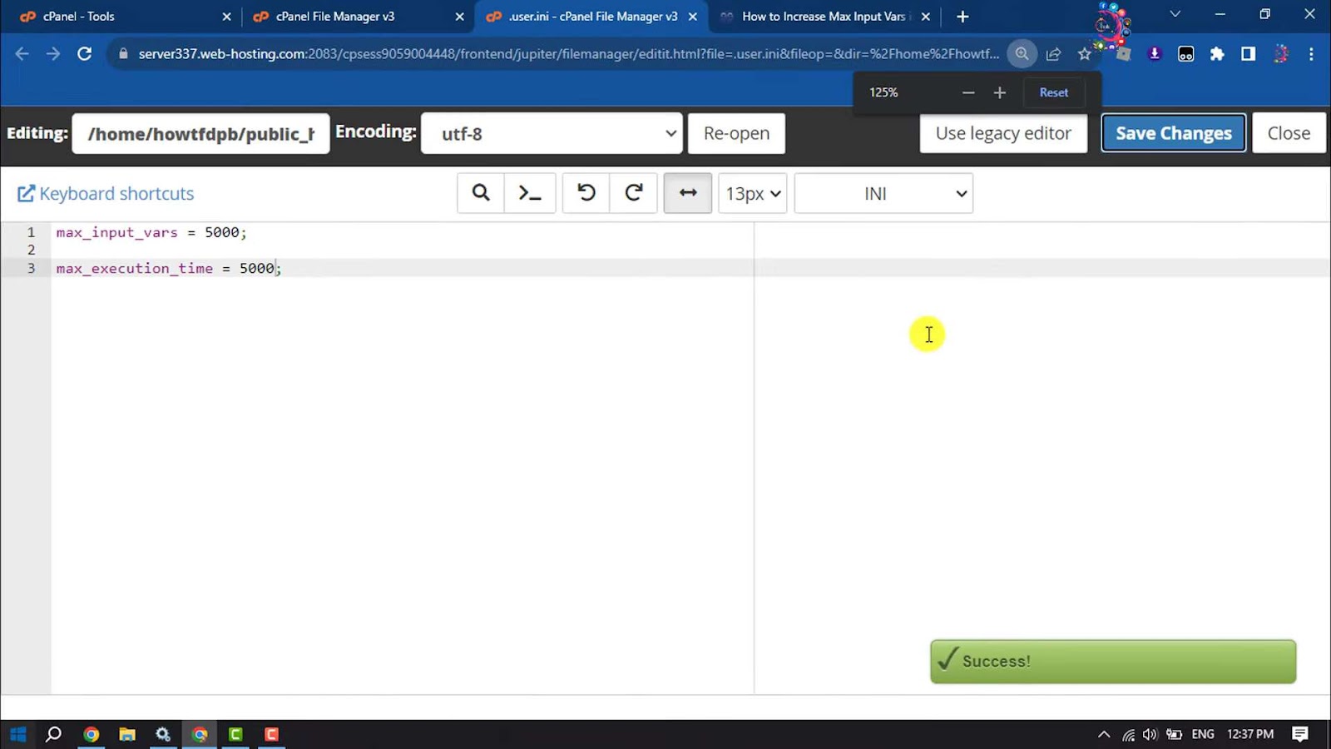
Task: Redo the last undone edit
Action: pyautogui.click(x=634, y=193)
